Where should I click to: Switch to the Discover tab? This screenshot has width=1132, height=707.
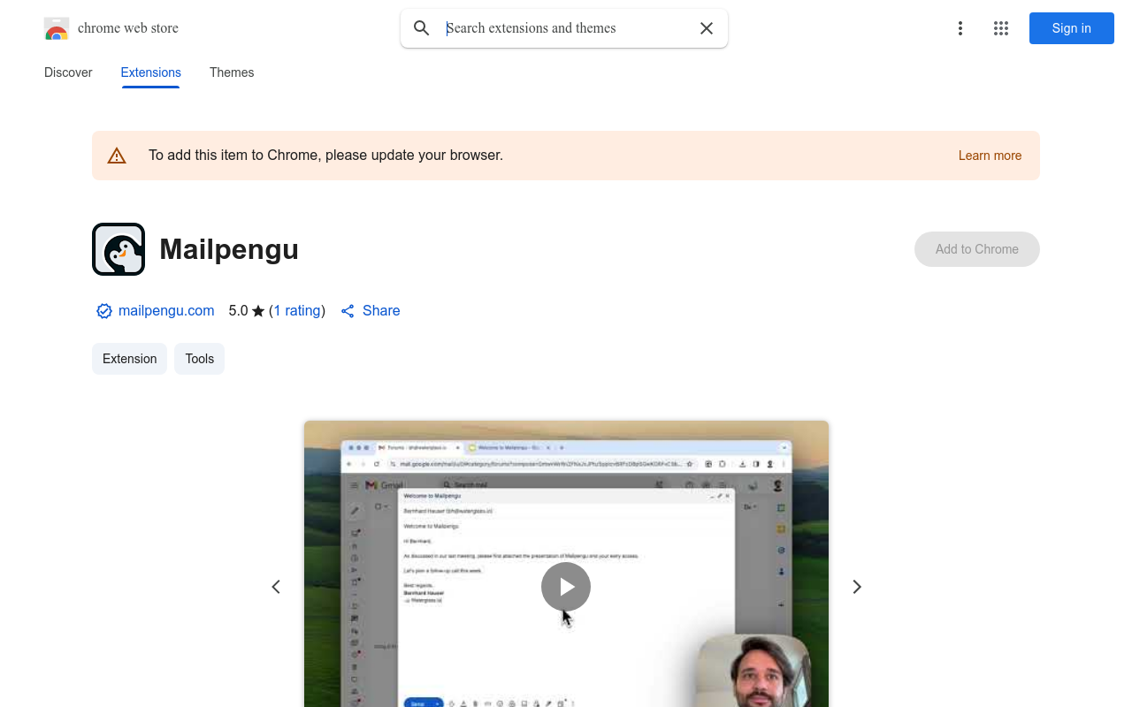[68, 72]
